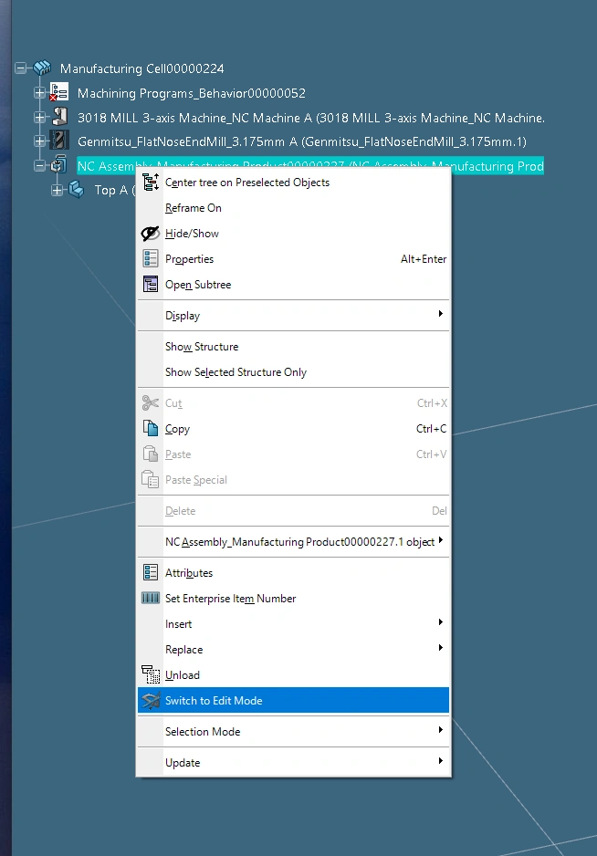Collapse the Manufacturing Cell00000224 tree node
Image resolution: width=597 pixels, height=856 pixels.
pos(21,68)
